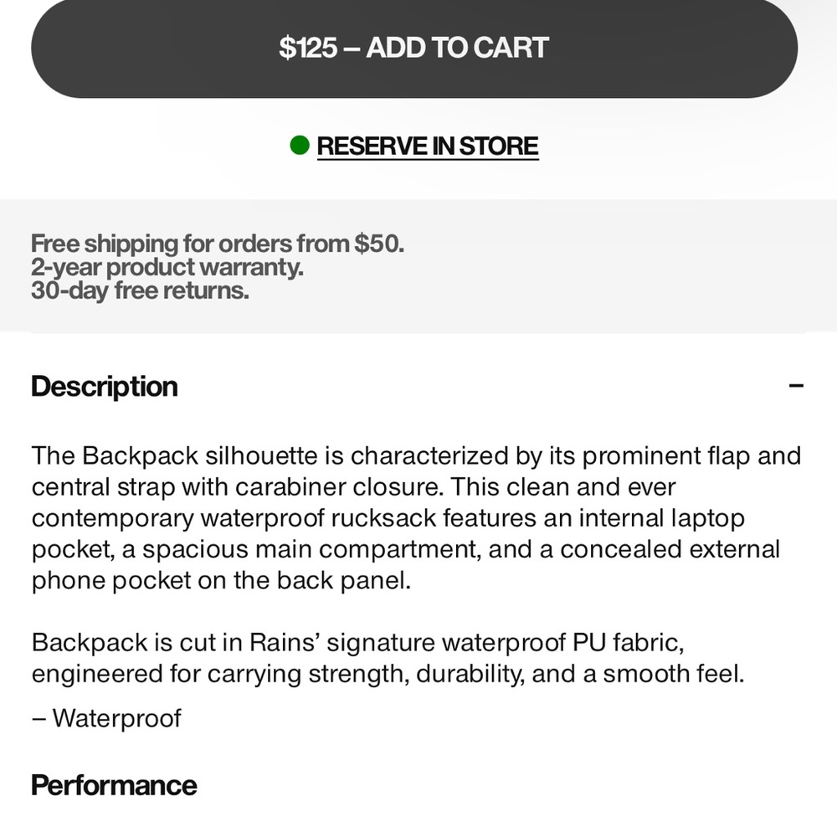Viewport: 837px width, 837px height.
Task: Click the Performance section heading
Action: [114, 785]
